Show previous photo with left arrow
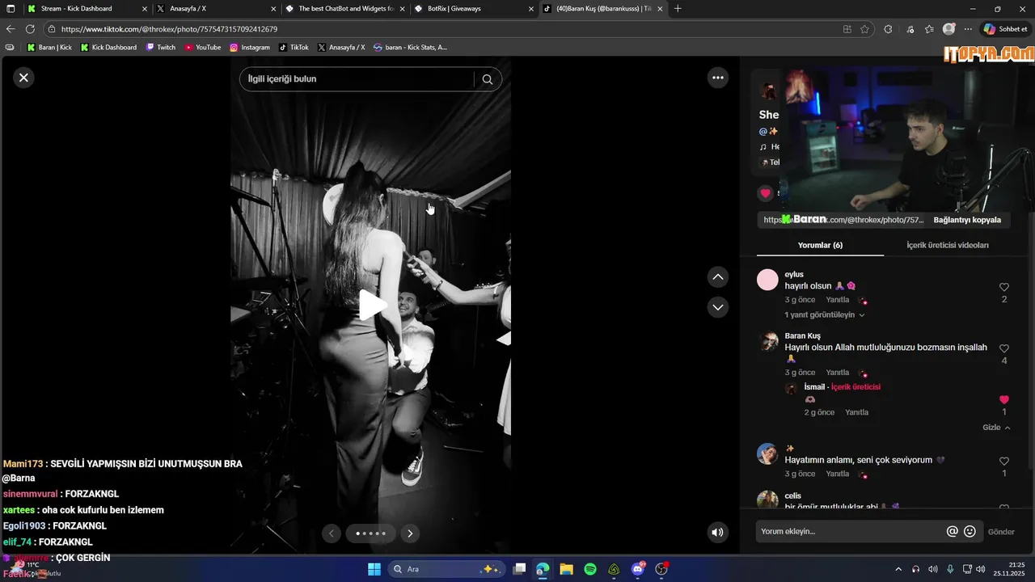The image size is (1035, 582). (332, 533)
